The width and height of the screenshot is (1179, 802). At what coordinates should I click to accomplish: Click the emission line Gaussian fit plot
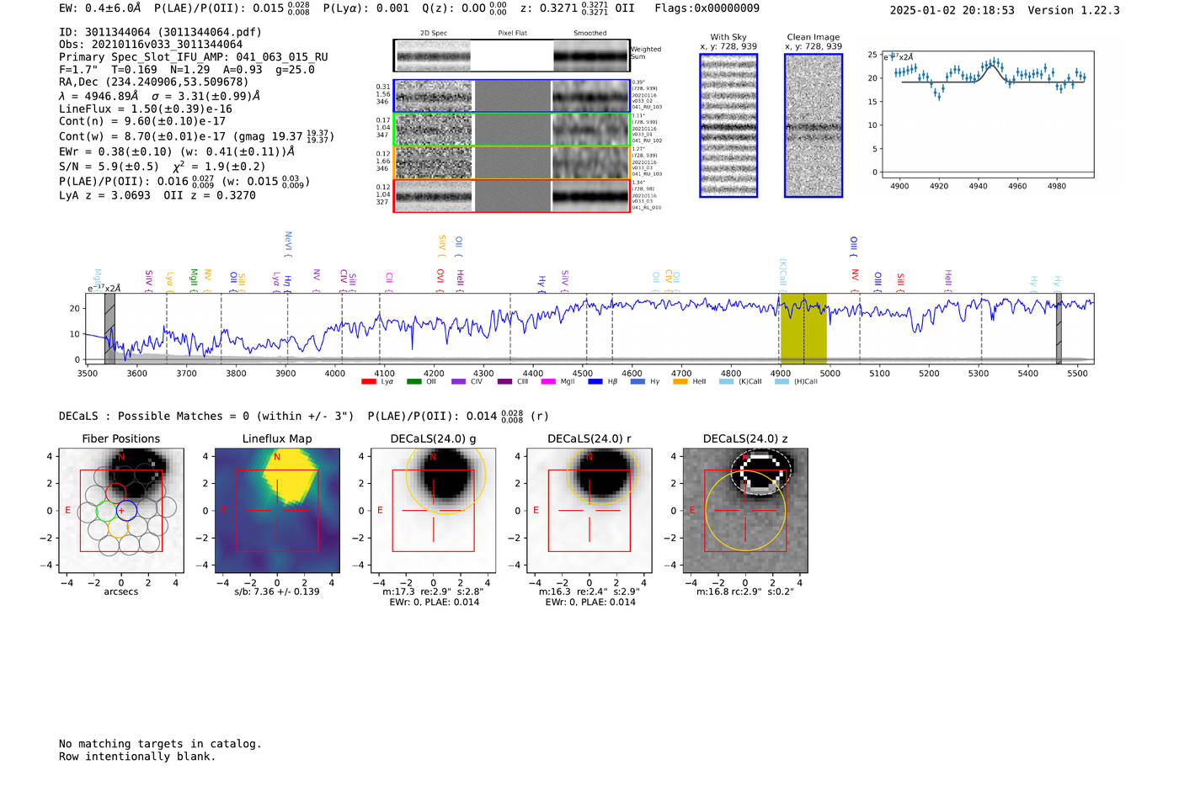click(987, 114)
